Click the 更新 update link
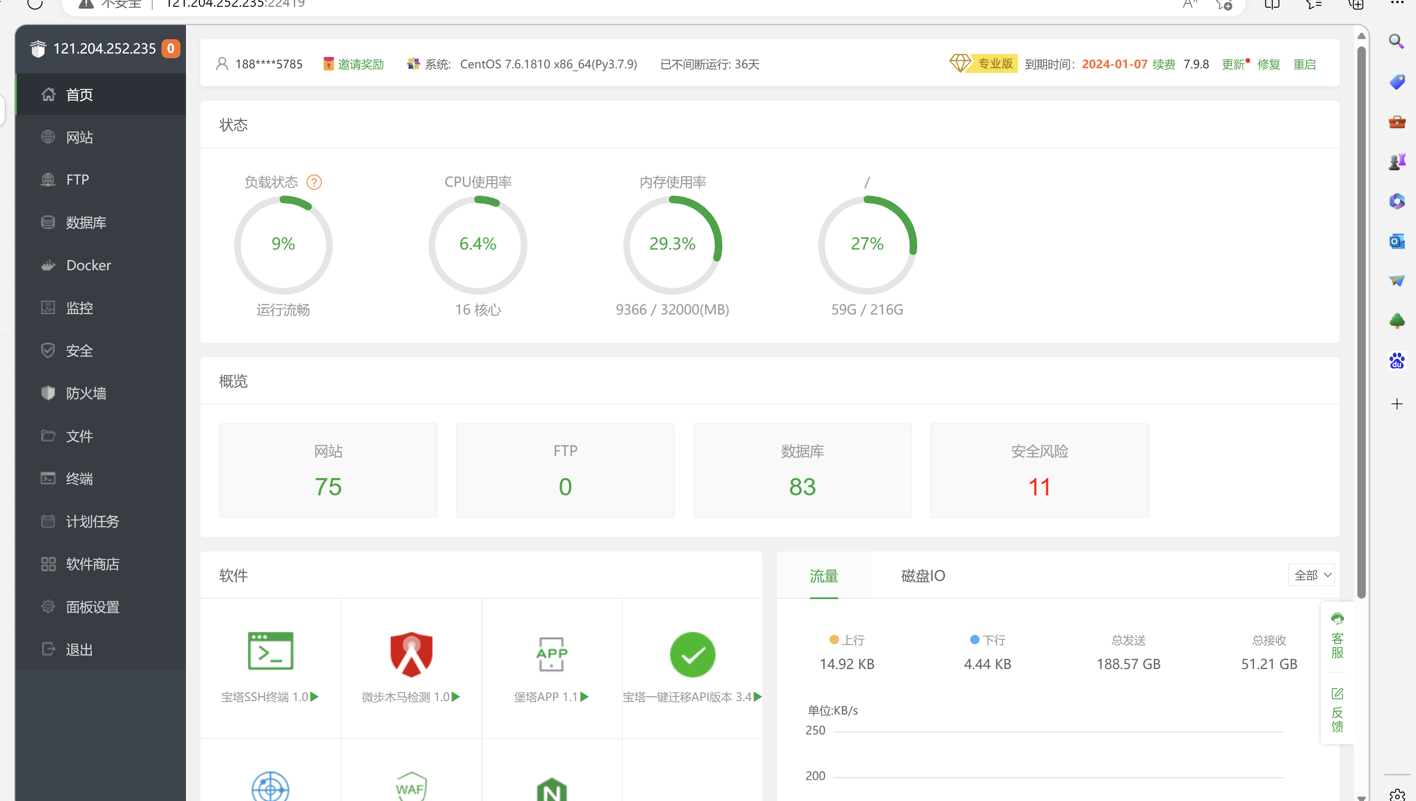Viewport: 1416px width, 801px height. click(1233, 65)
